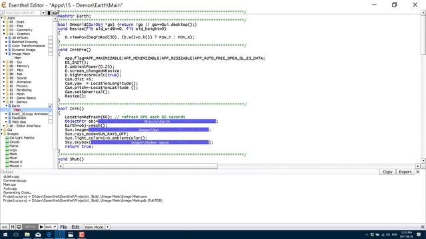Toggle the checkbox next to 2D Effects
Image resolution: width=426 pixels, height=239 pixels.
pyautogui.click(x=51, y=38)
